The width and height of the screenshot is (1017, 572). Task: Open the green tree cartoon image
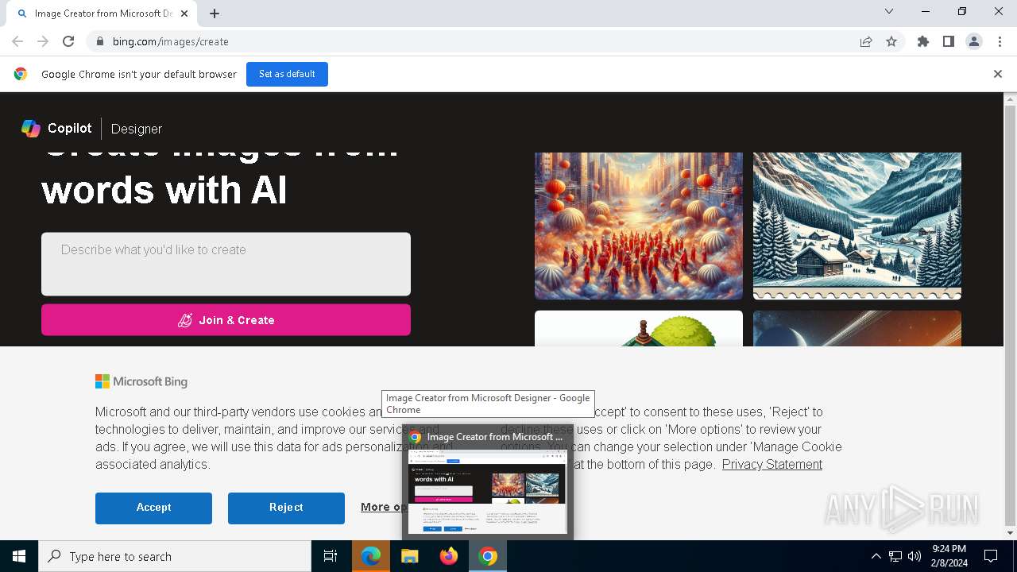pyautogui.click(x=639, y=328)
